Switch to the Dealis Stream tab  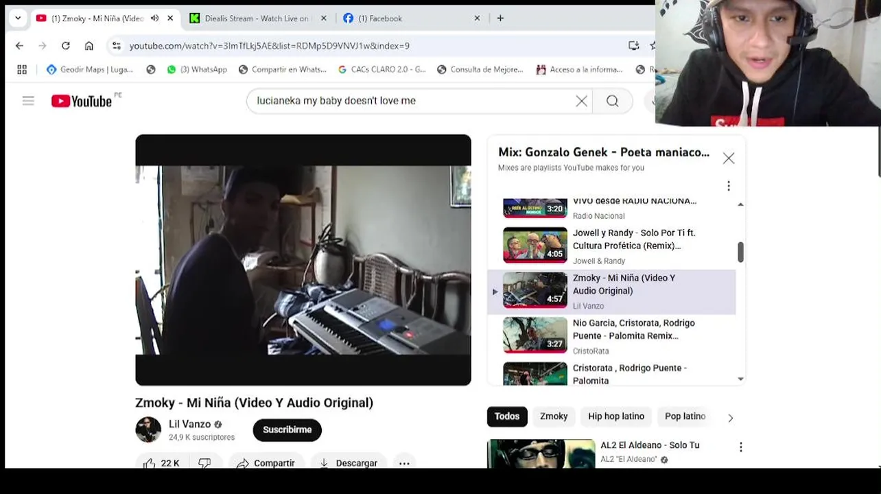tap(257, 19)
